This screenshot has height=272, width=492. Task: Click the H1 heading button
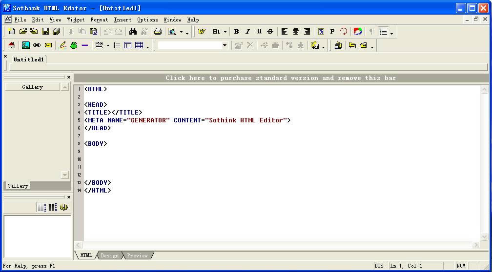click(x=216, y=31)
